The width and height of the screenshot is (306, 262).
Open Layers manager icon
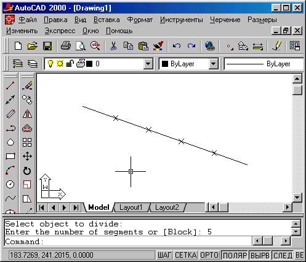(x=33, y=64)
